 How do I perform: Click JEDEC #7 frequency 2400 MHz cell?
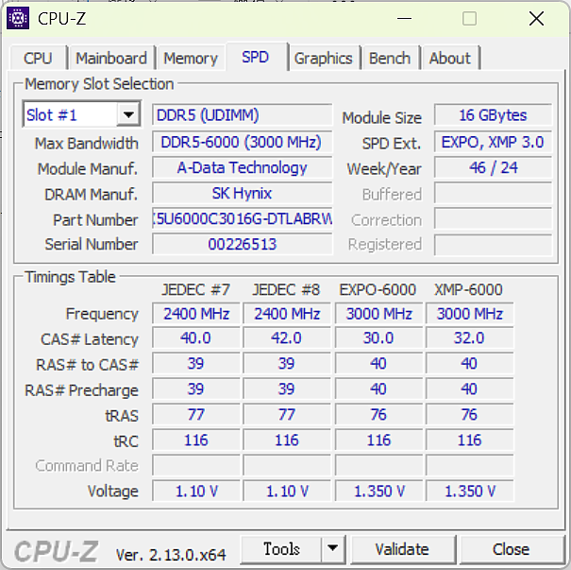[x=196, y=313]
